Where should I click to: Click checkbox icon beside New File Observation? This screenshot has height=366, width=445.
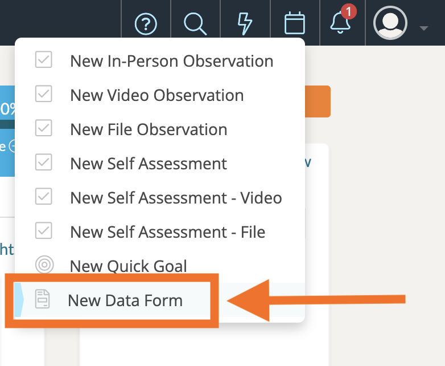tap(44, 129)
